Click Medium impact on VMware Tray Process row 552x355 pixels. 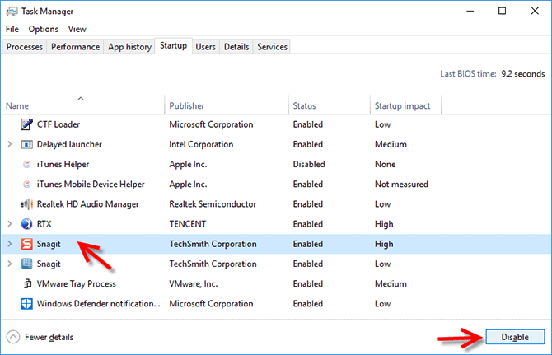point(391,283)
